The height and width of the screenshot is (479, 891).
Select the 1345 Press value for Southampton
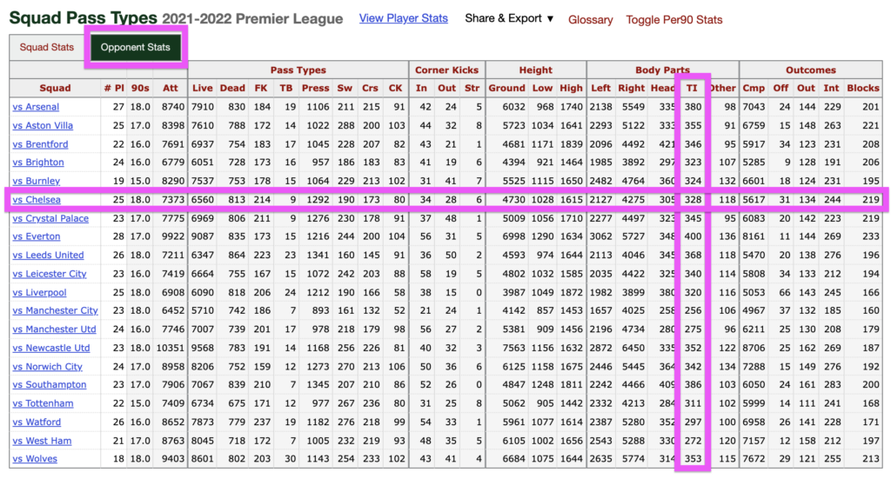[x=317, y=385]
